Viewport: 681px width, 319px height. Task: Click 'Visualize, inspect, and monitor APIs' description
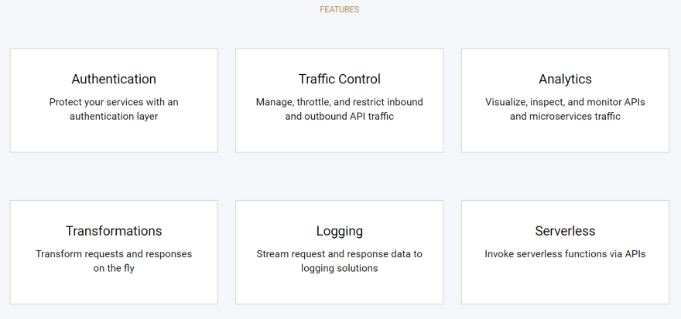coord(565,109)
